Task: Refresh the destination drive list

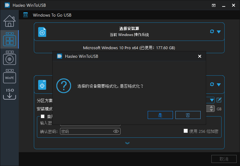Action: point(212,84)
